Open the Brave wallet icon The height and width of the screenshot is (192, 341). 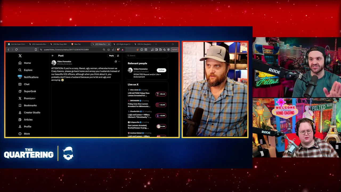coord(160,50)
